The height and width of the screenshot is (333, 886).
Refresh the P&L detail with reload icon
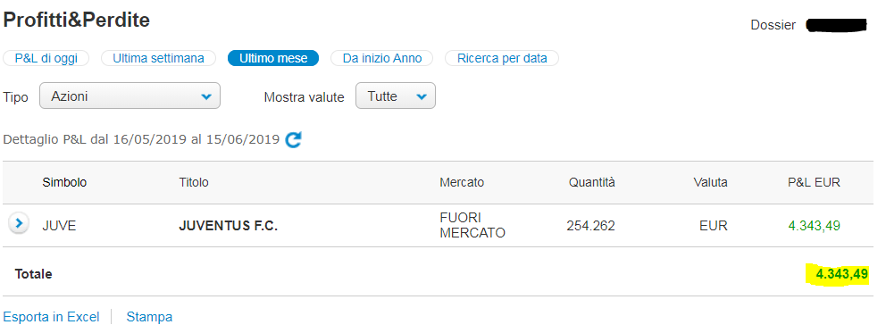tap(293, 139)
